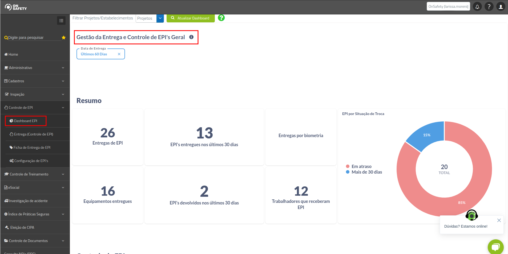Image resolution: width=508 pixels, height=254 pixels.
Task: Open the chat support bubble icon
Action: (x=495, y=247)
